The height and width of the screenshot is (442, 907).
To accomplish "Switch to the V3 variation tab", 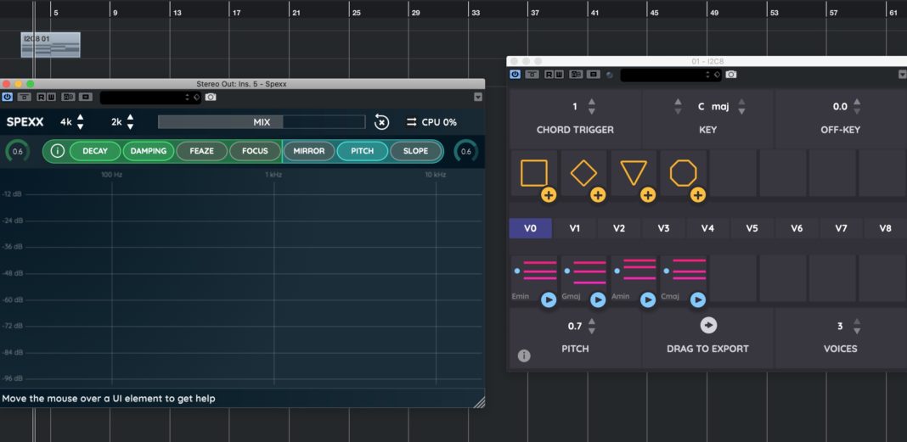I will pyautogui.click(x=663, y=228).
